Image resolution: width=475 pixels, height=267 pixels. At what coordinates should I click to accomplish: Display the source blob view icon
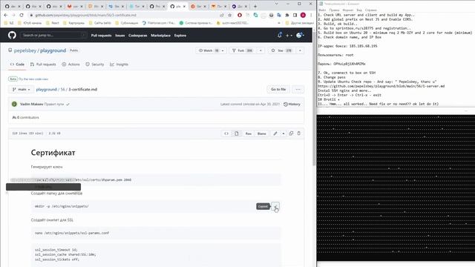tap(226, 133)
